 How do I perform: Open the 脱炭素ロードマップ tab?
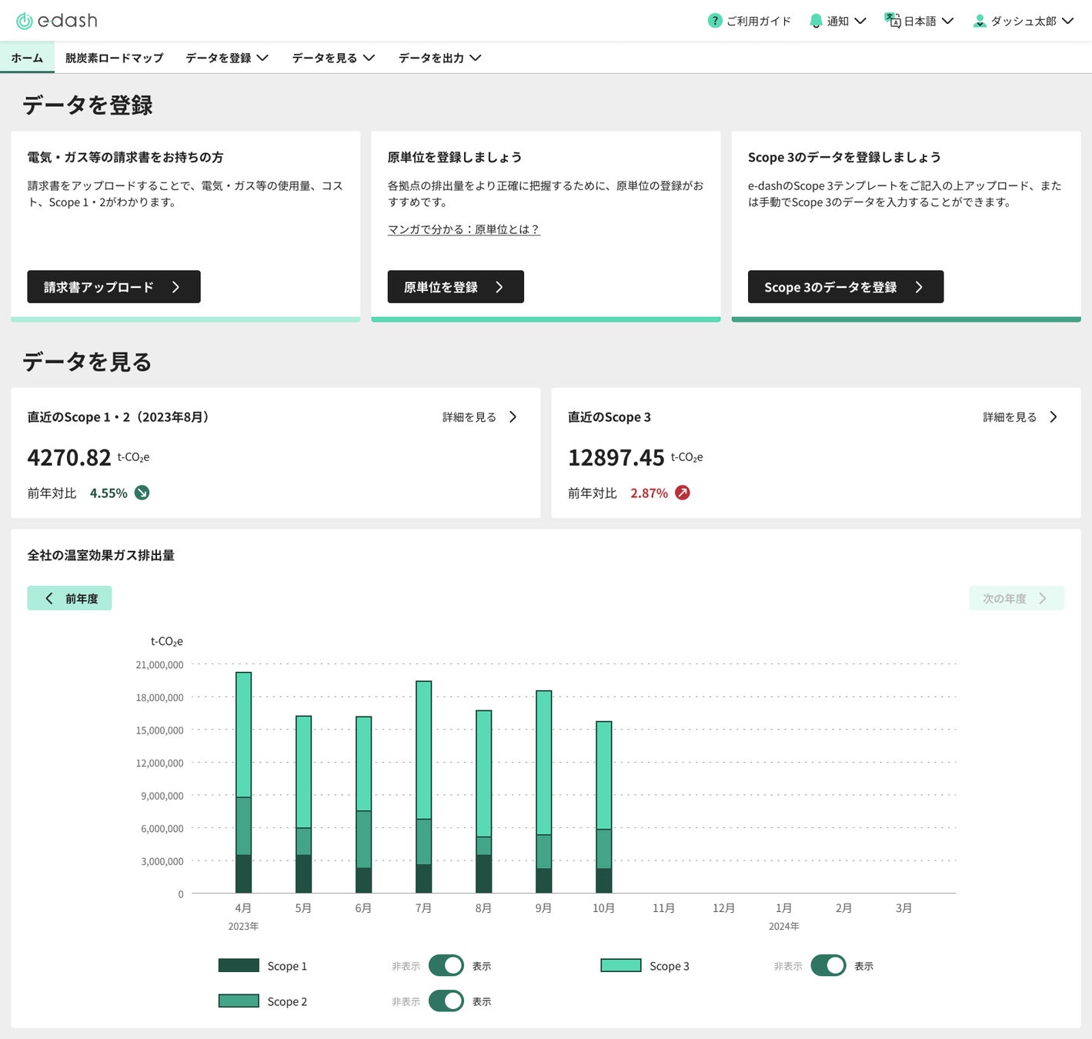(115, 58)
